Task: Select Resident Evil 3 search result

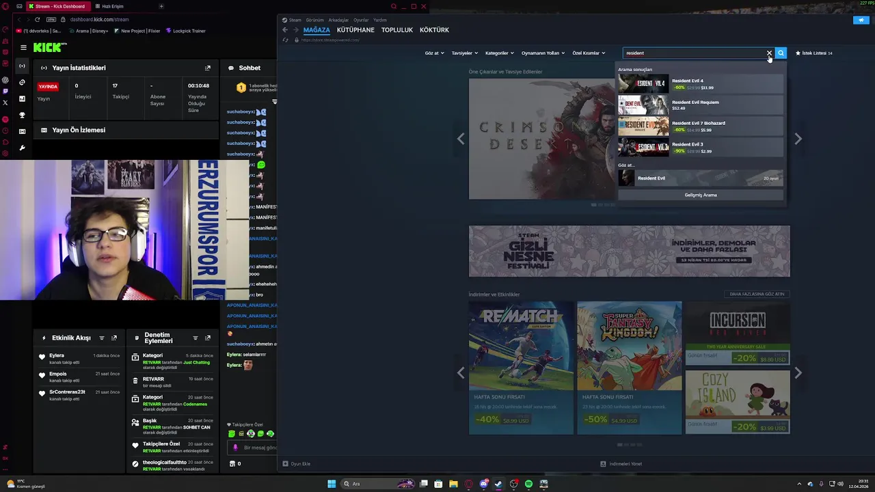Action: point(701,148)
